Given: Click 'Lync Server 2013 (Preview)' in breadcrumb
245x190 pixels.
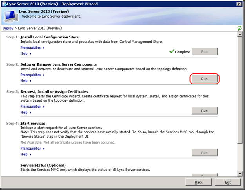Looking at the screenshot, I should click(40, 28).
